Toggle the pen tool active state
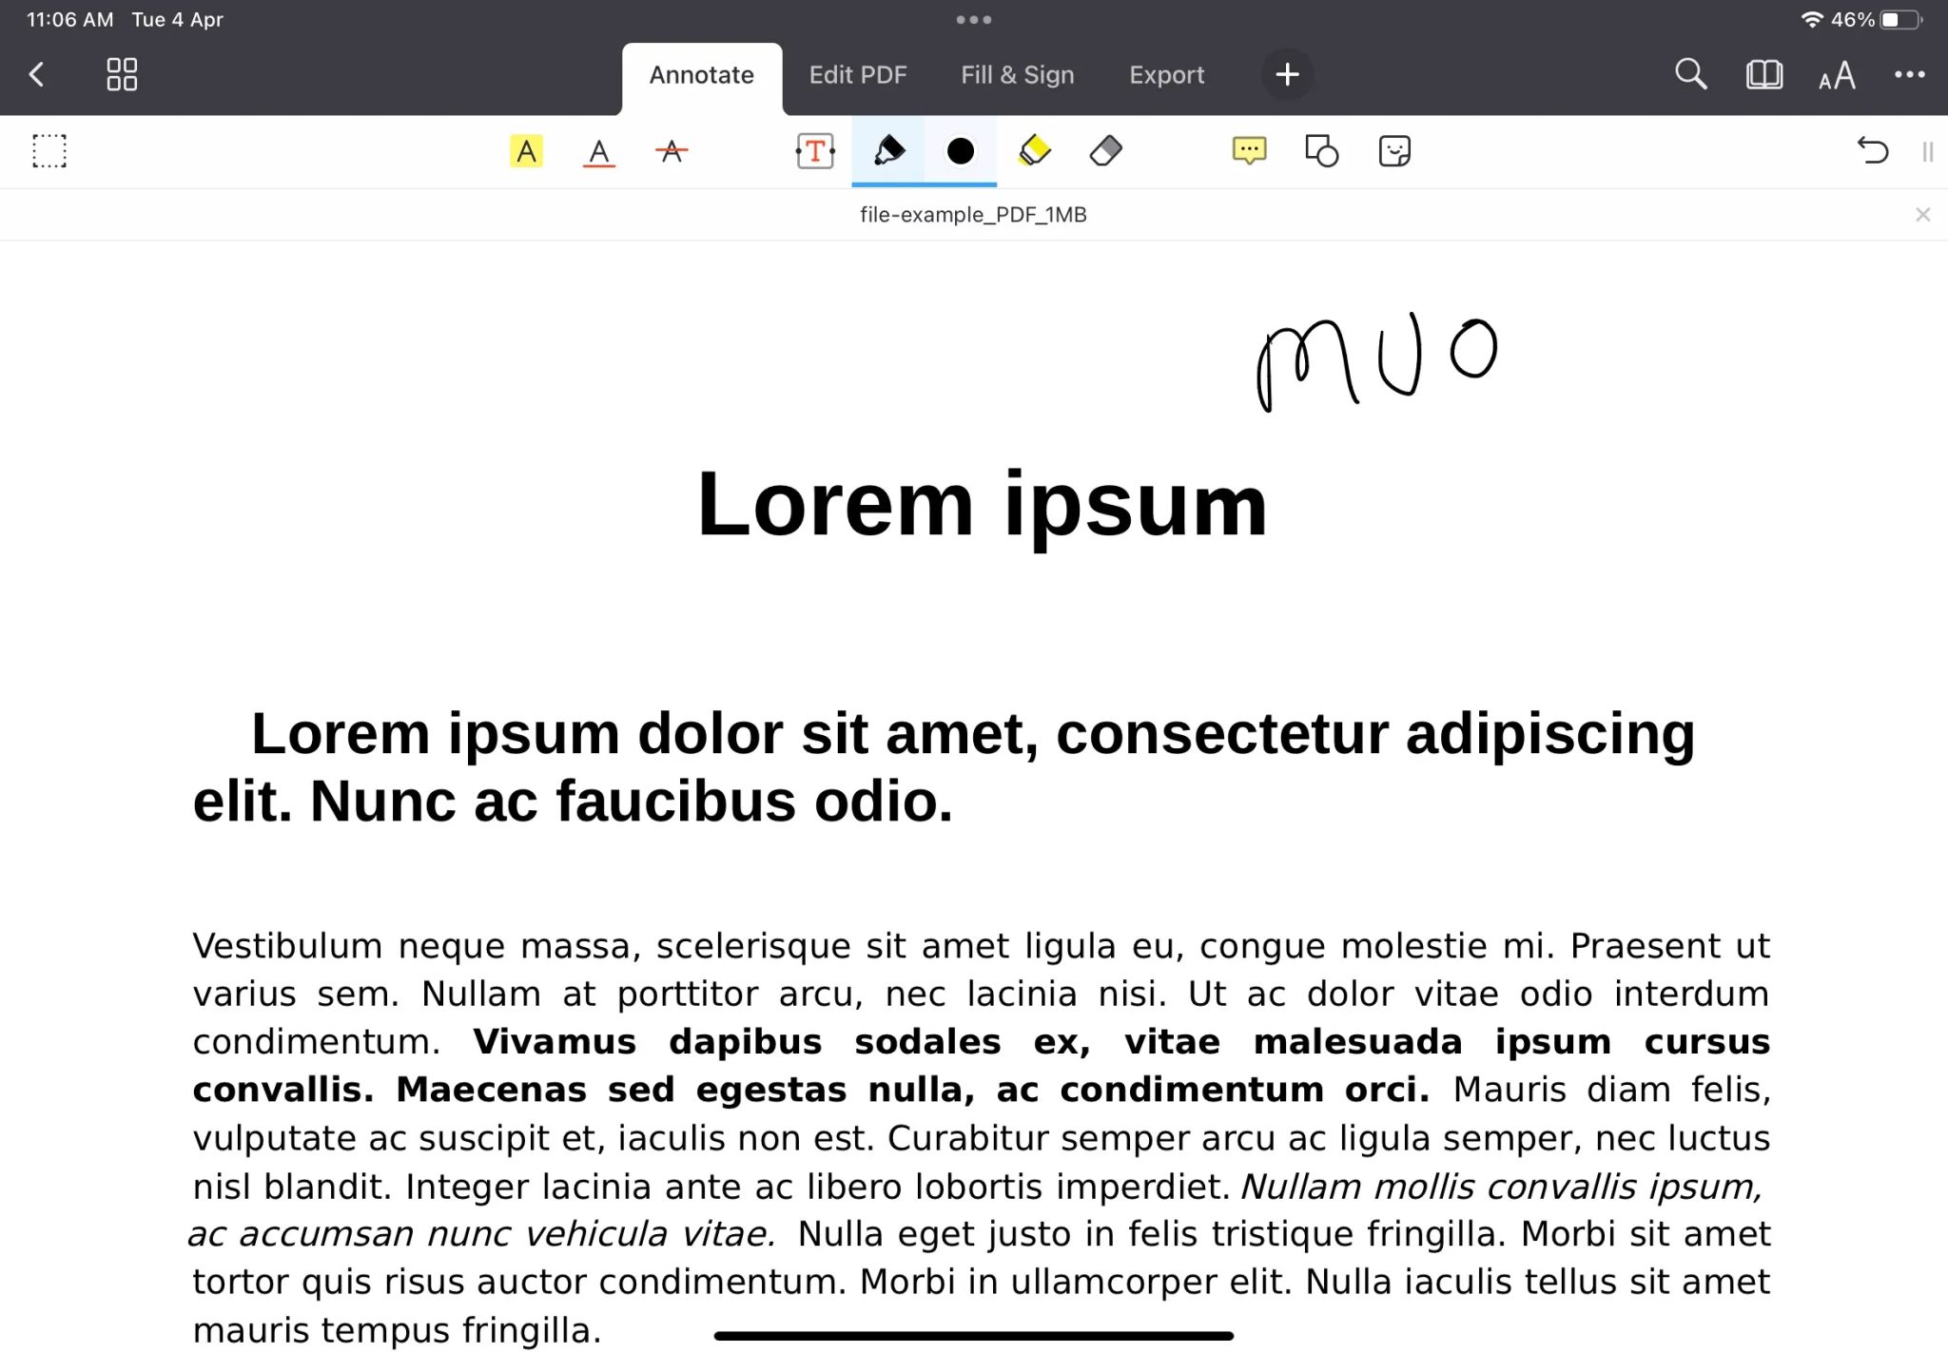The height and width of the screenshot is (1353, 1948). [x=885, y=150]
